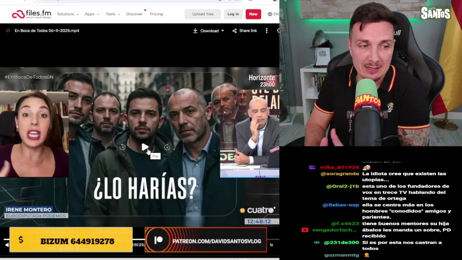Select the file name En Boca de Todos 06-11-2025.mp4
The image size is (462, 260).
47,31
